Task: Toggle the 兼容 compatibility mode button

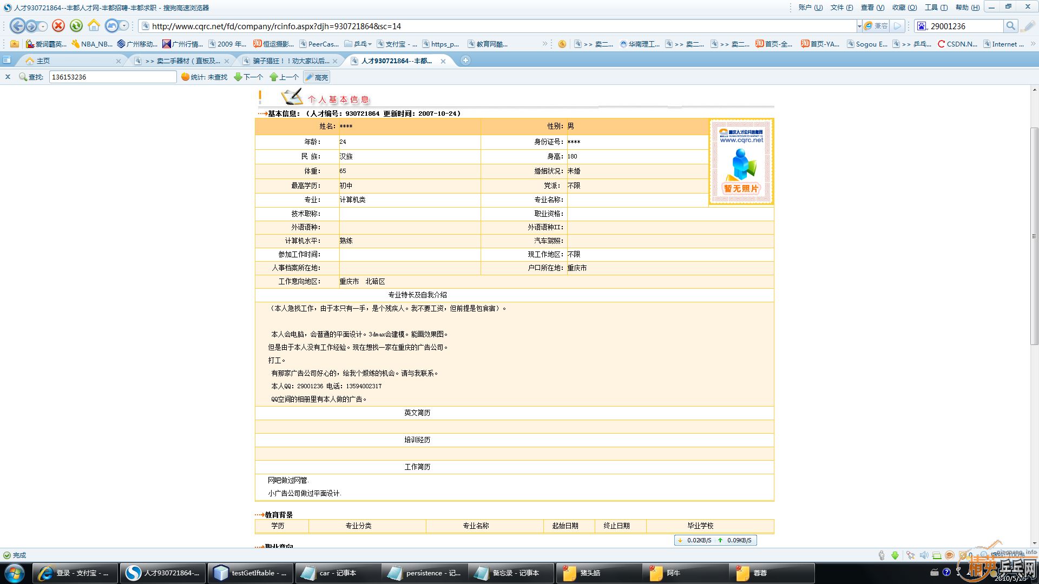Action: point(876,26)
